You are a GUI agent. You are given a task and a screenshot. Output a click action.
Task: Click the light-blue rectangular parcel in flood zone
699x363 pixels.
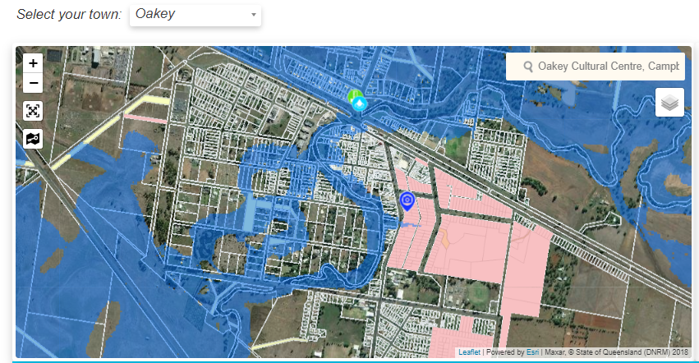tap(250, 215)
